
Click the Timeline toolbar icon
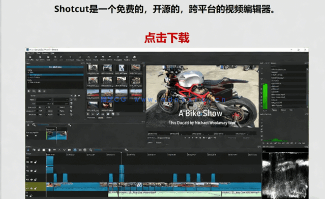click(x=127, y=58)
